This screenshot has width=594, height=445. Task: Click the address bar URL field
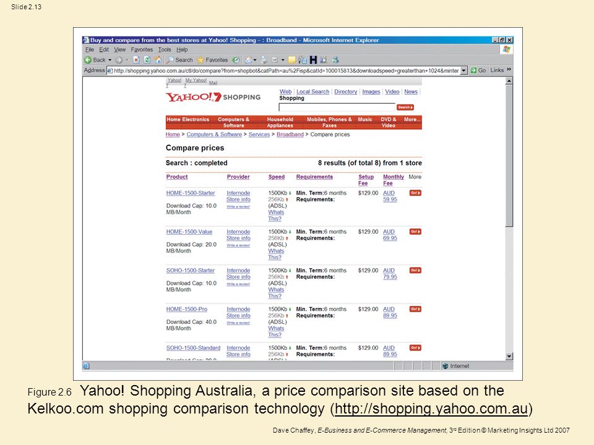[x=283, y=70]
